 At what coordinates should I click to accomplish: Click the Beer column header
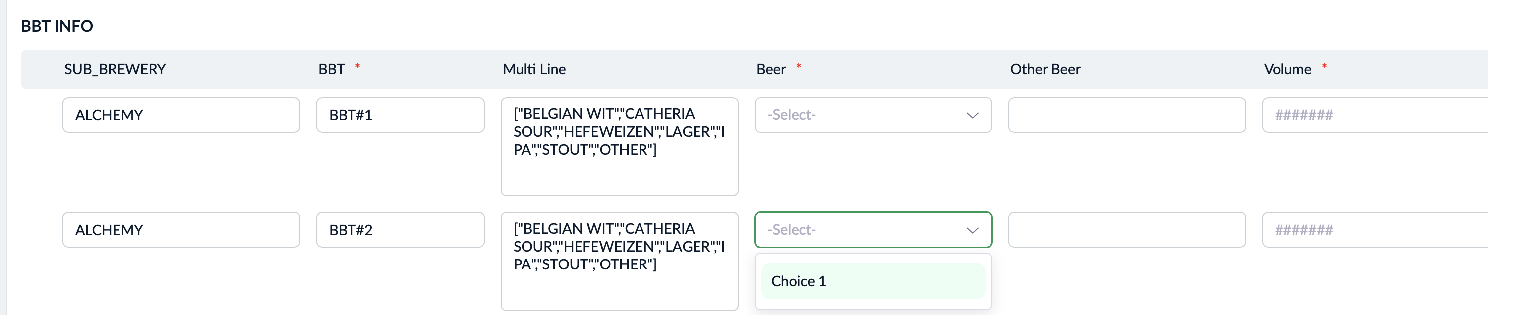click(770, 69)
